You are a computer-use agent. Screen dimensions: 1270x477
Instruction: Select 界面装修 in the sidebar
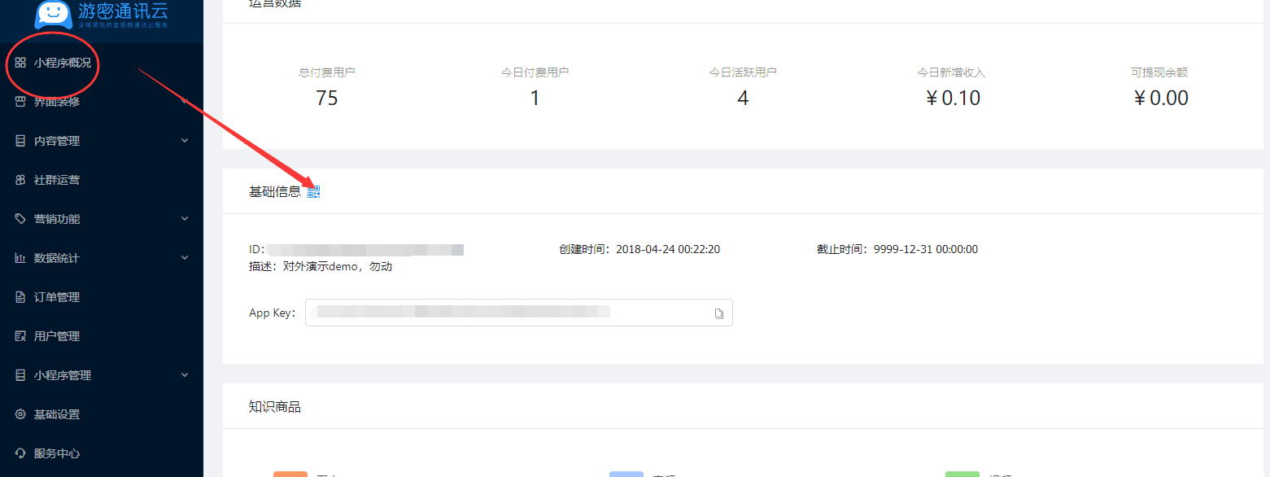coord(57,102)
